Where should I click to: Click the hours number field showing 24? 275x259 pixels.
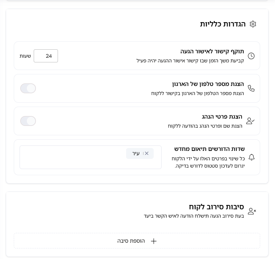[46, 56]
